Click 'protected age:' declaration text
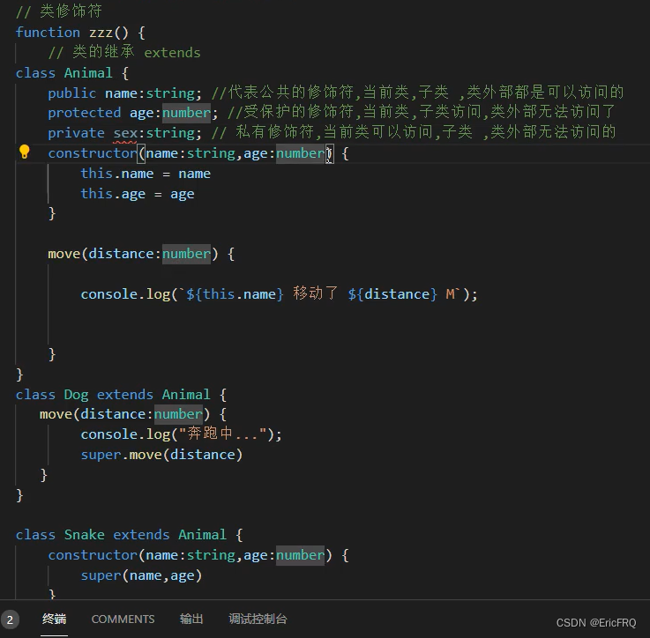Screen dimensions: 650x638 click(x=104, y=113)
